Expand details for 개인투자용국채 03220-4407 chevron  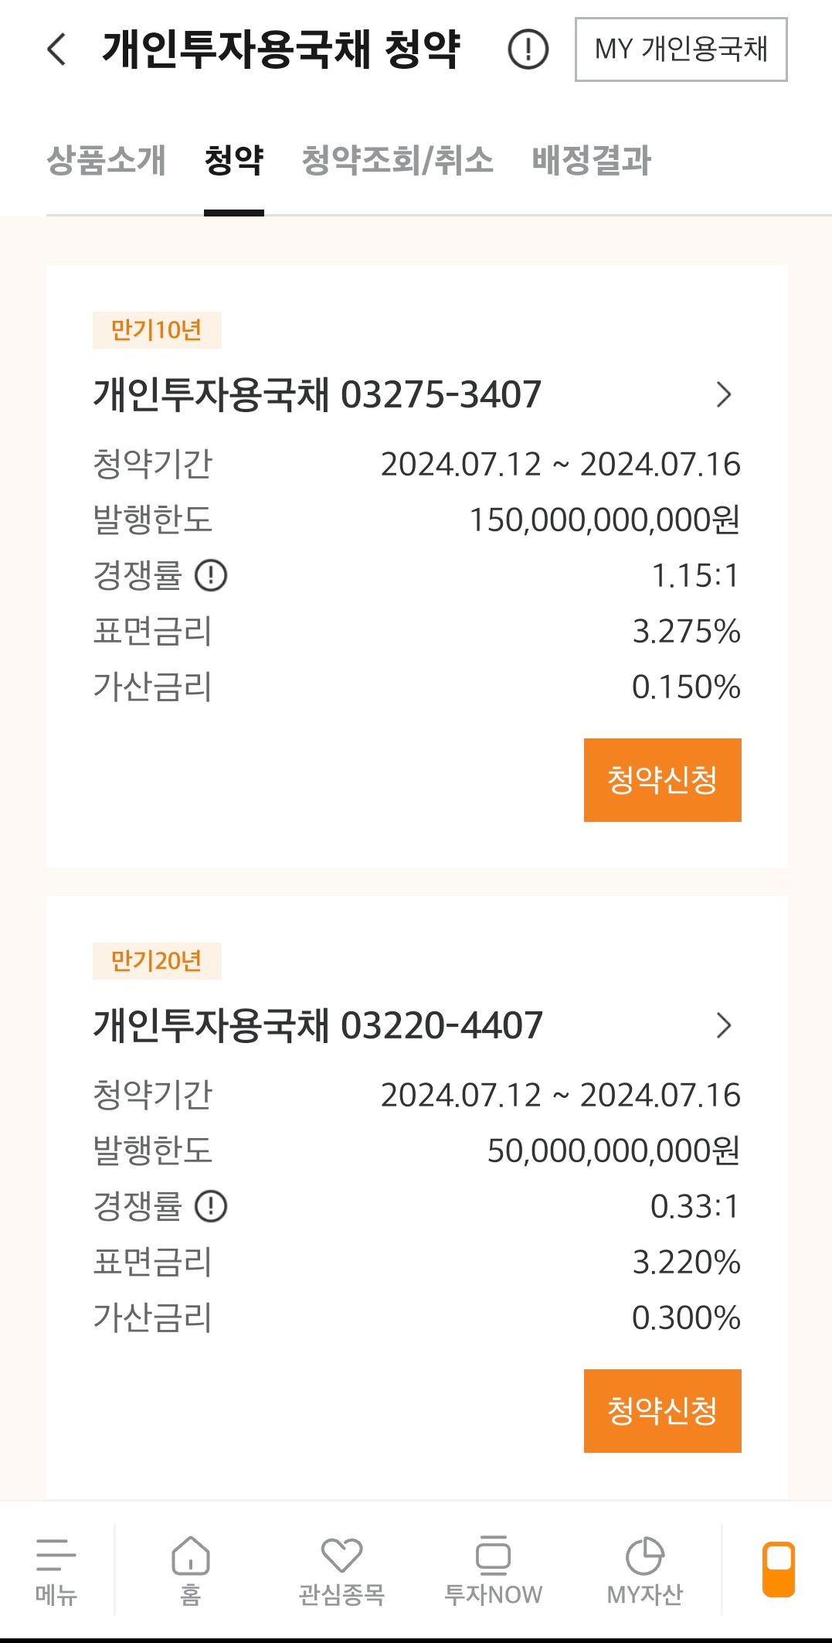[x=724, y=1025]
